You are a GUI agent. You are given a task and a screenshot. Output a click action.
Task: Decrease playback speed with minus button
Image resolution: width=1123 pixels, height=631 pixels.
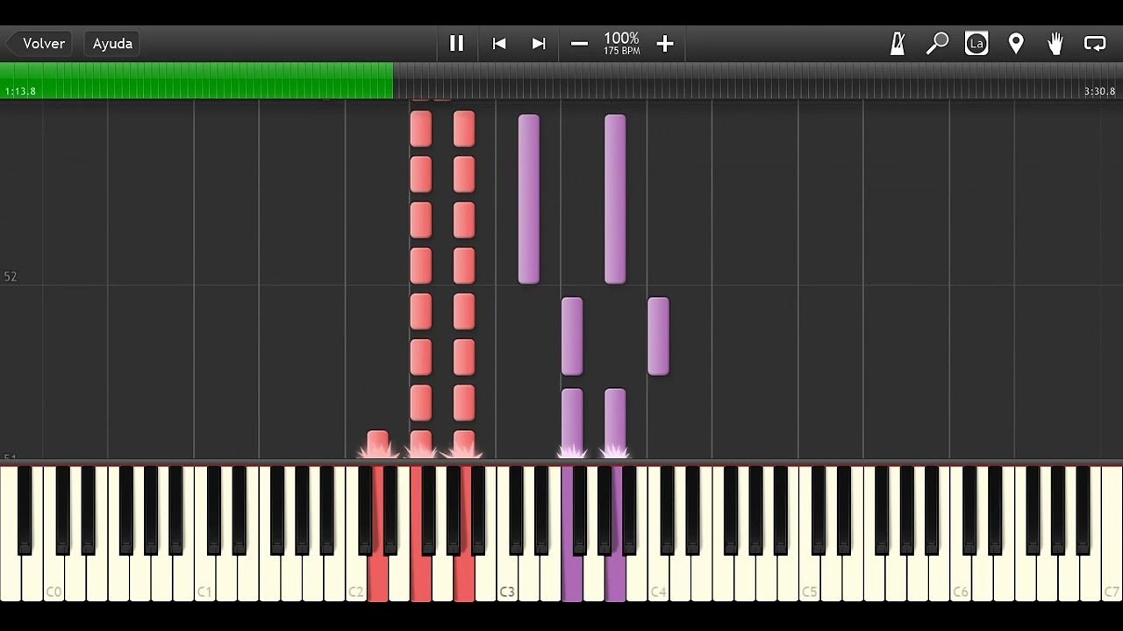(x=579, y=44)
